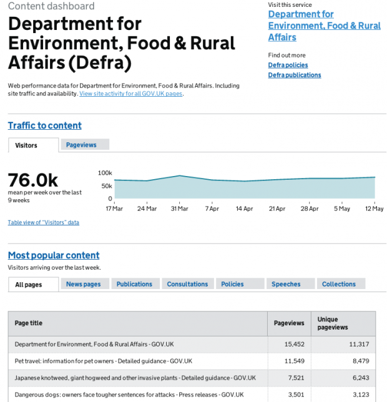Click the Dangerous dogs press release row title

pyautogui.click(x=129, y=395)
